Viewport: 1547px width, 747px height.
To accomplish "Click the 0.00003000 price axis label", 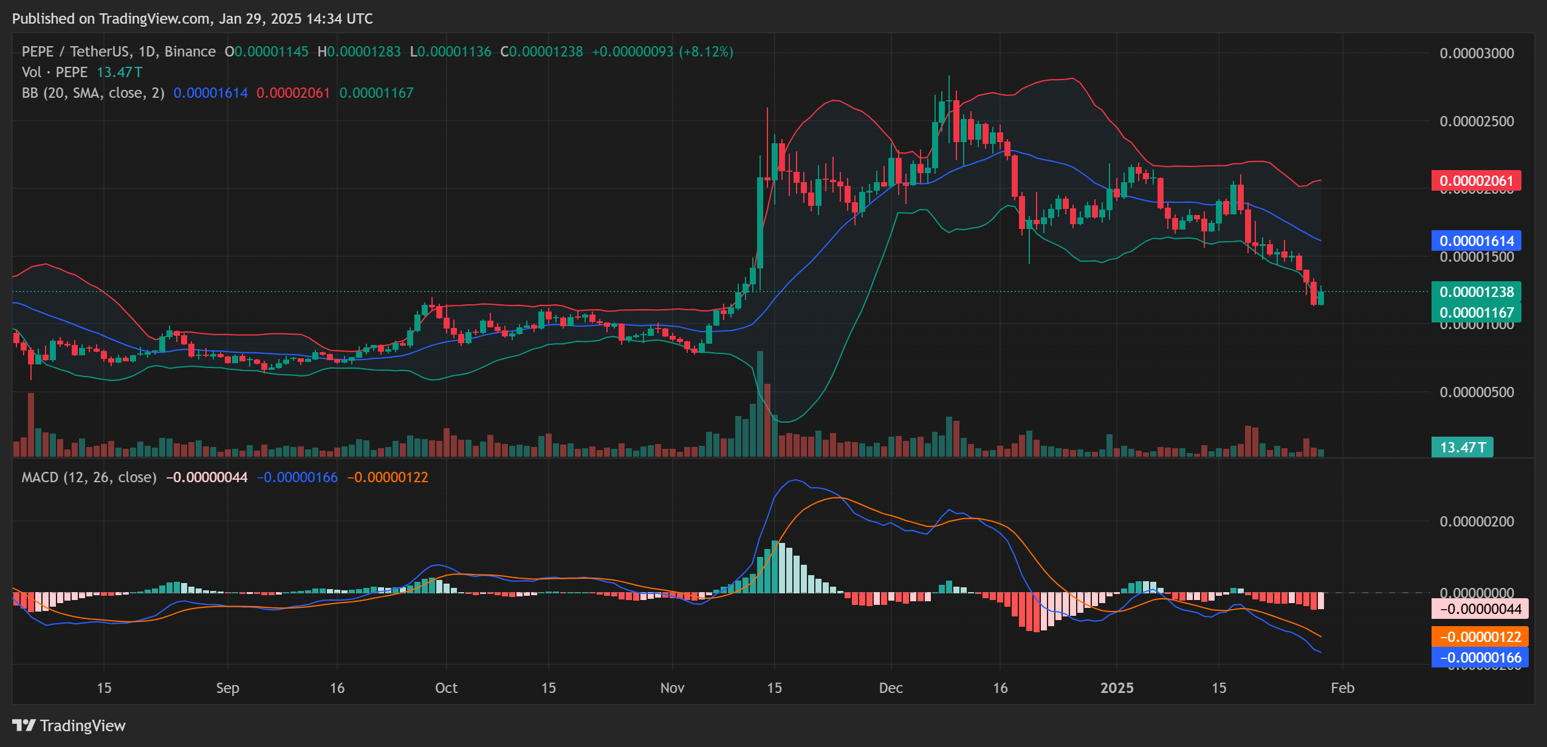I will (x=1477, y=53).
